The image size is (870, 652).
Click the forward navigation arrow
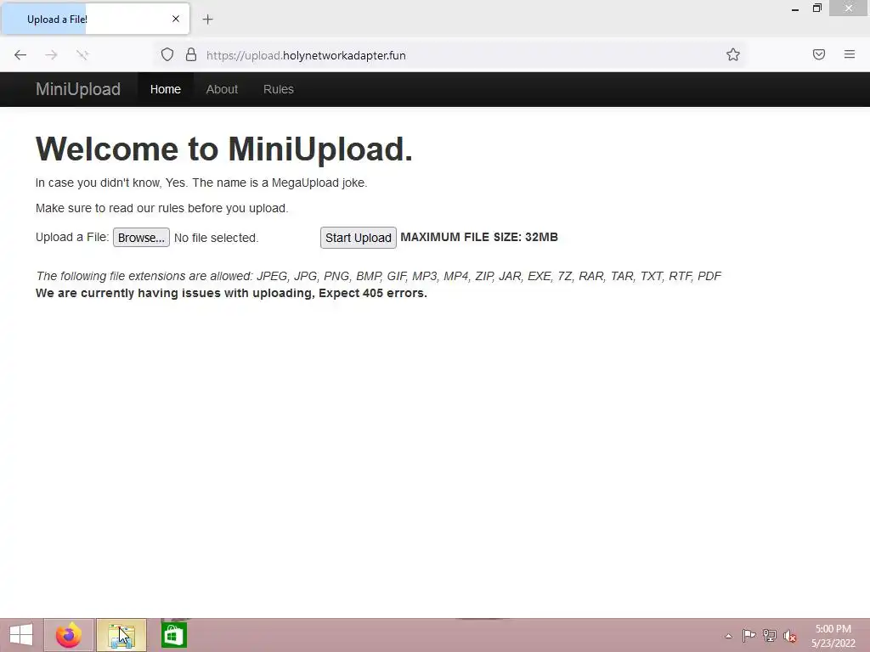[52, 55]
